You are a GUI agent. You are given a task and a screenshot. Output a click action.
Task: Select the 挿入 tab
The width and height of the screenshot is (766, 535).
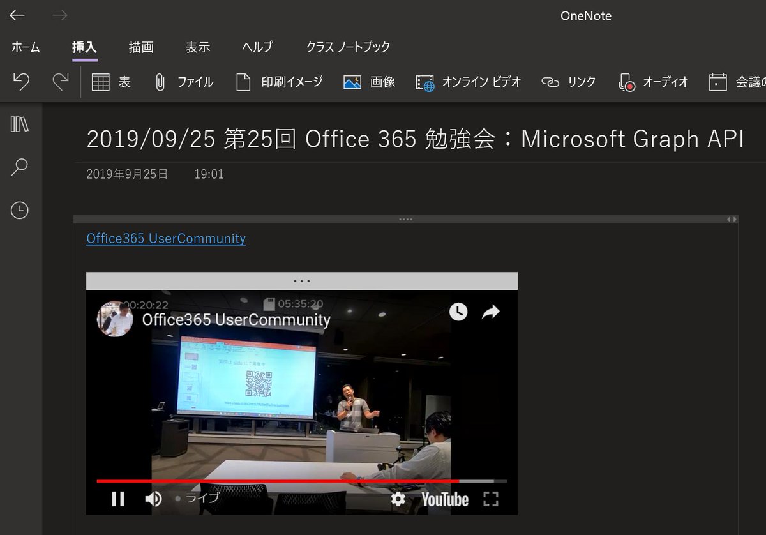coord(84,47)
